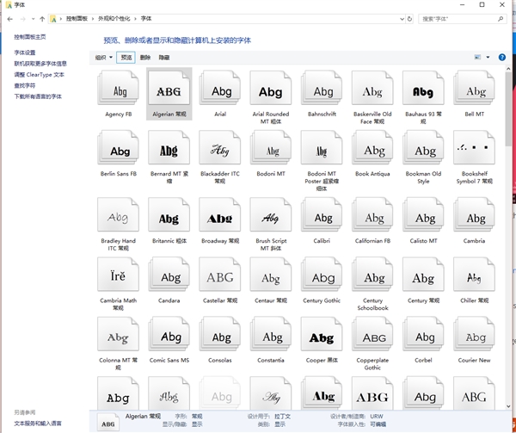This screenshot has width=516, height=433.
Task: Select Century Schoolbook font icon
Action: [372, 275]
